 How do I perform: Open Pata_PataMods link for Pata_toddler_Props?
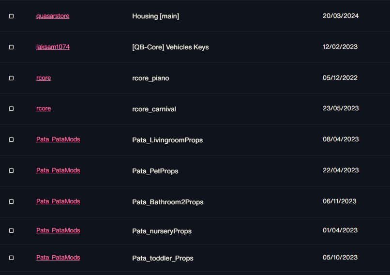pyautogui.click(x=58, y=258)
